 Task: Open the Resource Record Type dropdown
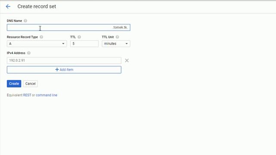(x=37, y=44)
